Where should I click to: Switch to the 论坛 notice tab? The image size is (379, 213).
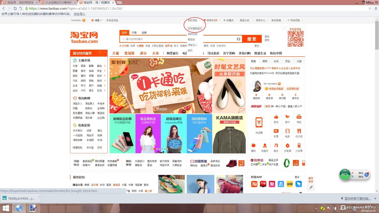(x=276, y=61)
